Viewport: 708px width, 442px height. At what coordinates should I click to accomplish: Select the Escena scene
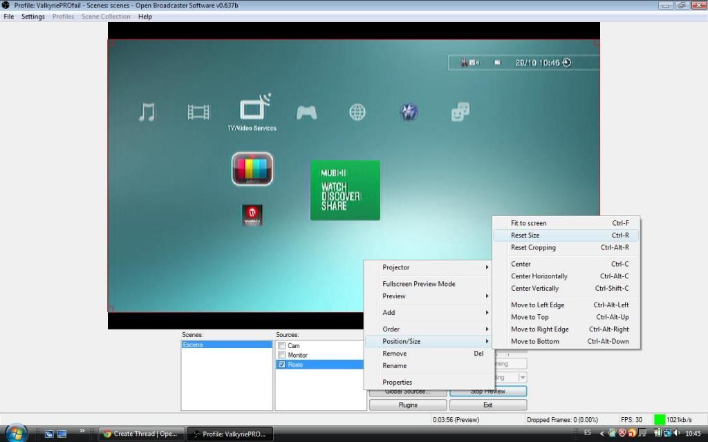click(227, 345)
